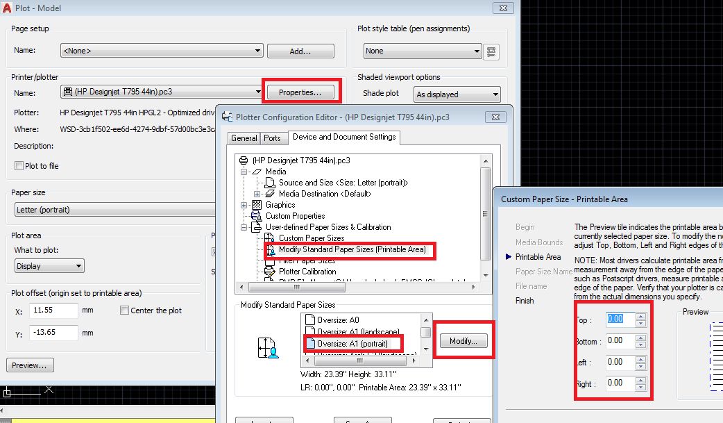Enable the Plot to file checkbox
The width and height of the screenshot is (723, 423).
click(17, 165)
